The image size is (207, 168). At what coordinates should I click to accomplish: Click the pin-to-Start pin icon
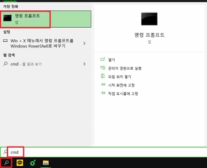tap(103, 84)
